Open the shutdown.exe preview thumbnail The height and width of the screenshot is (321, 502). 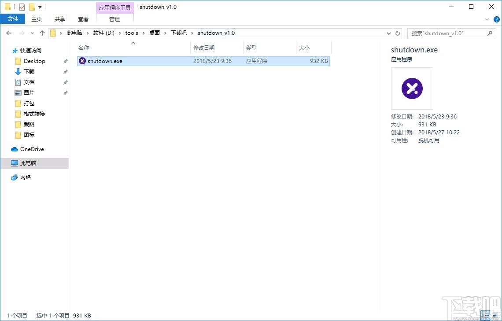412,88
